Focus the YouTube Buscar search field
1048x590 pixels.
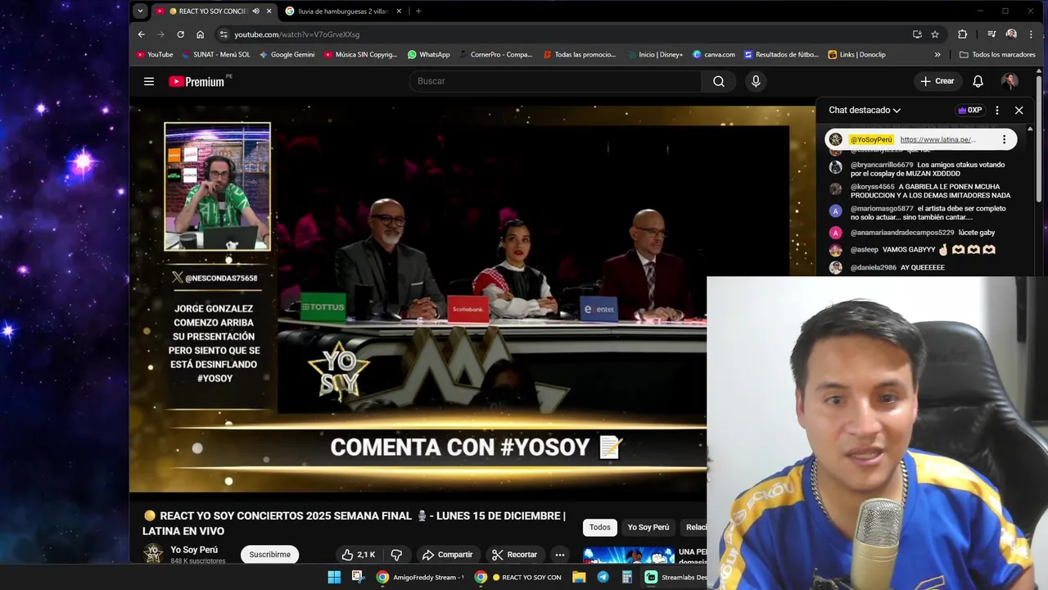[x=555, y=81]
